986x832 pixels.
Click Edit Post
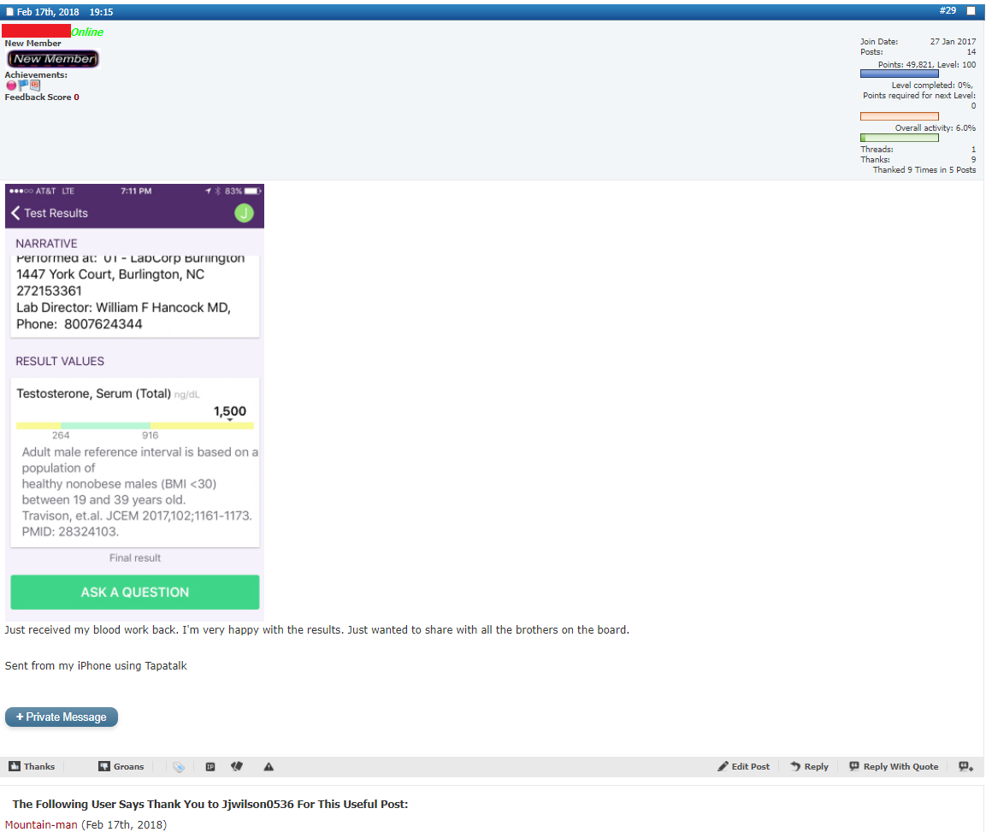point(743,766)
